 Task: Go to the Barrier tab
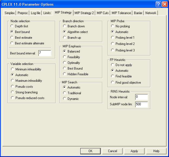pyautogui.click(x=138, y=13)
